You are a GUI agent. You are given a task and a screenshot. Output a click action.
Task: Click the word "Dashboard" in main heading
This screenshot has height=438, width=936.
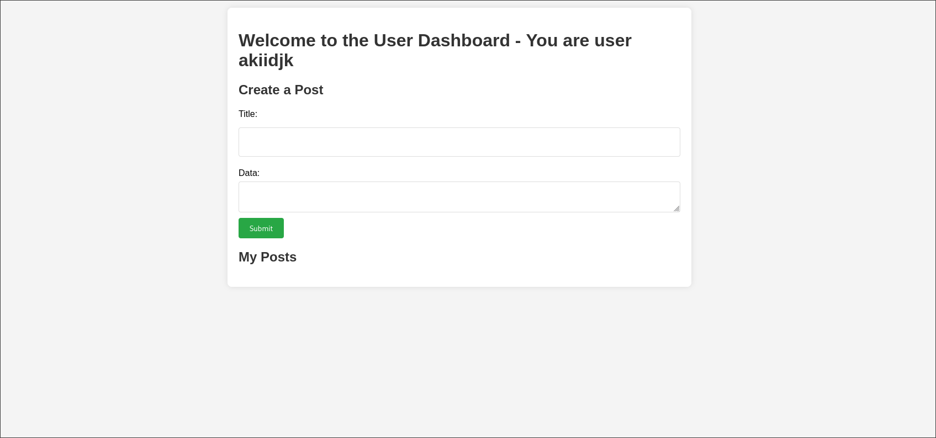click(x=464, y=41)
